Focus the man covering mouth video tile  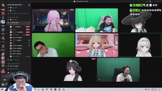[x=53, y=45]
